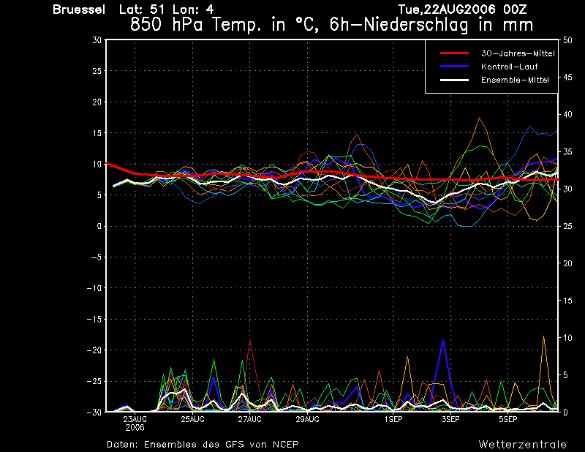This screenshot has height=452, width=585.
Task: Click the '23AUG' date tick label
Action: [135, 419]
